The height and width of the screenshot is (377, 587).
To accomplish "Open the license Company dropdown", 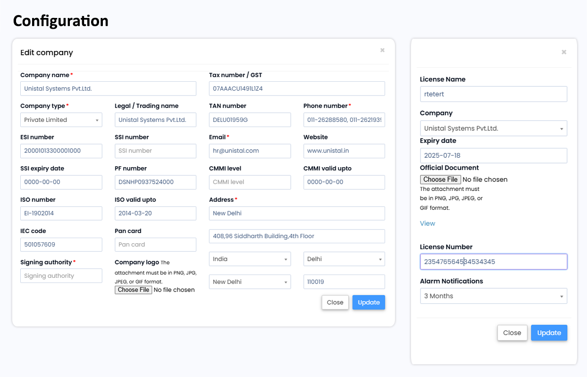I will [493, 129].
